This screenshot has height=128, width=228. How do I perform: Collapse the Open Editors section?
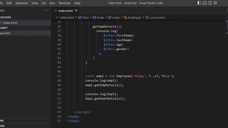[25, 17]
